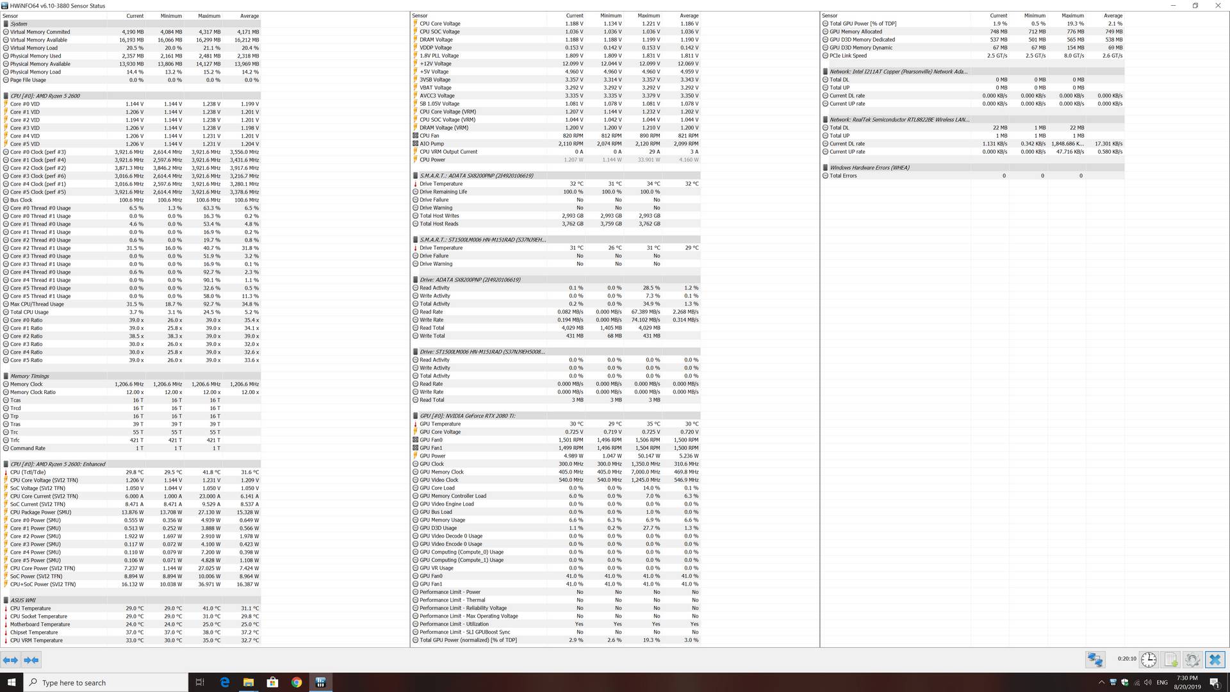The image size is (1230, 692).
Task: Select PCIe Link Speed row
Action: click(973, 56)
